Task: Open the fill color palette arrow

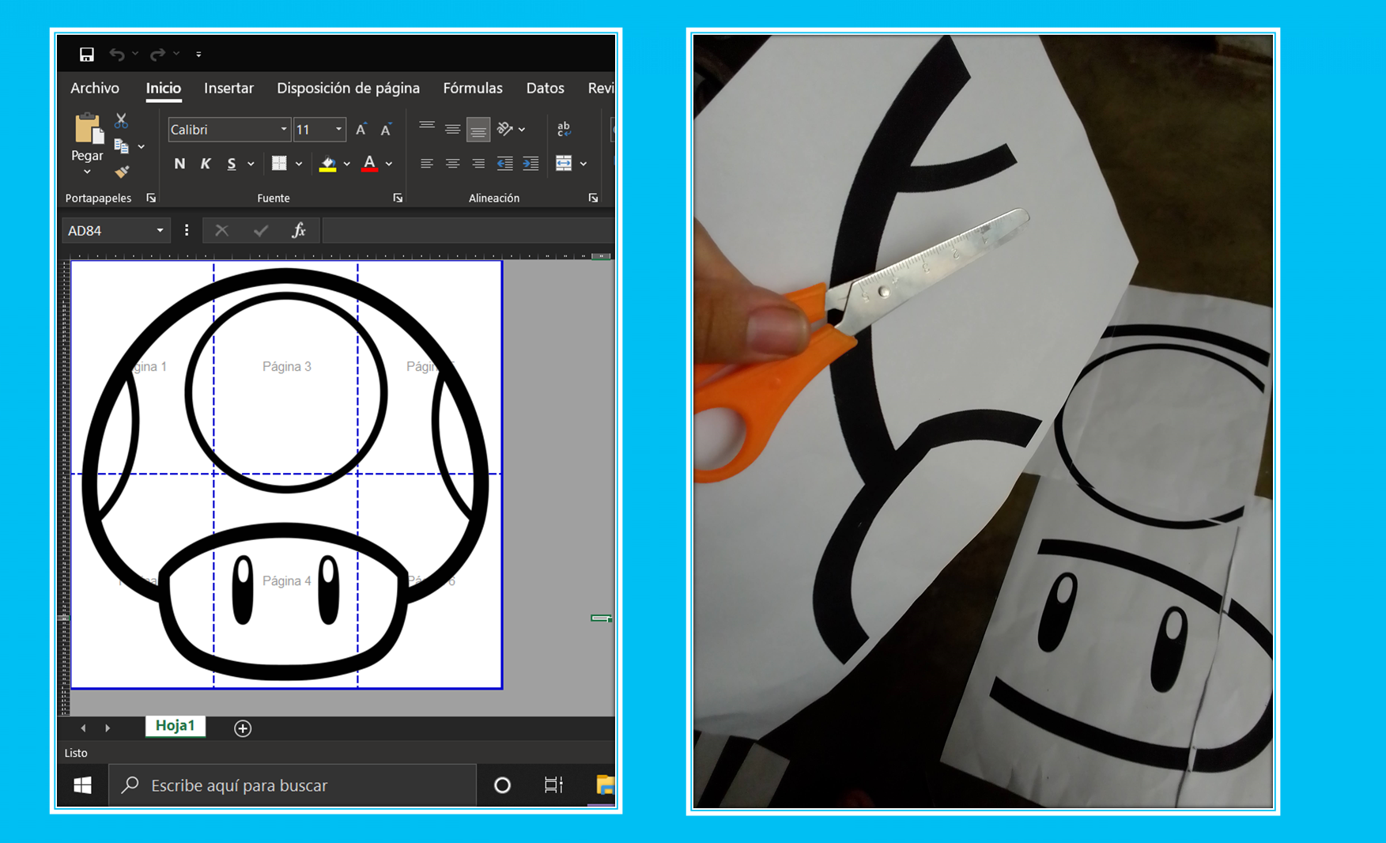Action: 346,164
